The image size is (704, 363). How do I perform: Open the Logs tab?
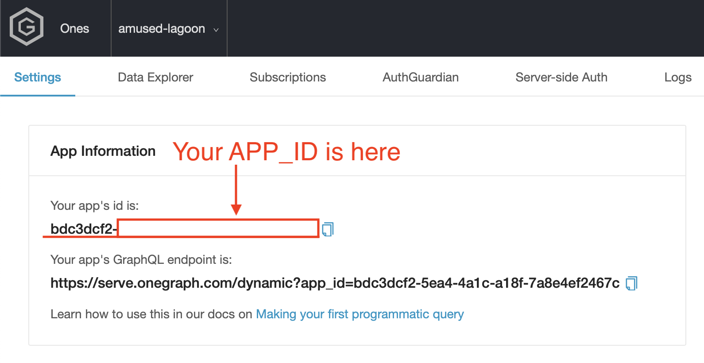[x=678, y=77]
